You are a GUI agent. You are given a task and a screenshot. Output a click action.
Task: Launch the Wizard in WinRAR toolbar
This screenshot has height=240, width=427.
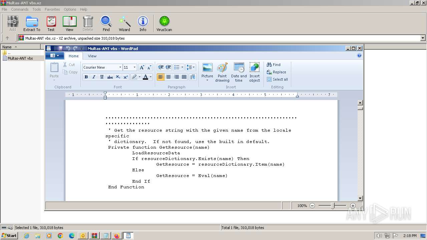(x=124, y=24)
